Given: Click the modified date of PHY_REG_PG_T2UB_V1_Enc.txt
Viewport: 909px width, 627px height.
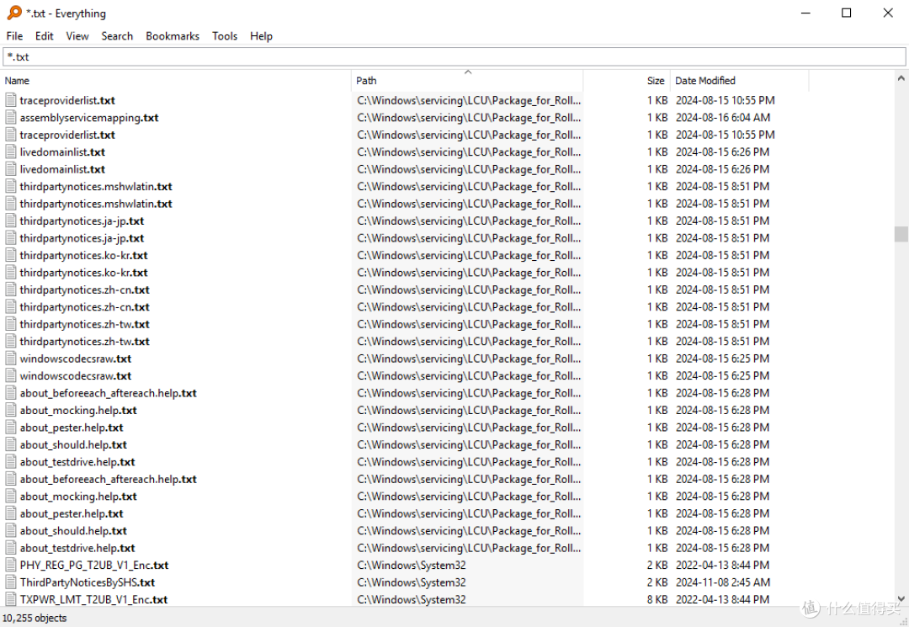Looking at the screenshot, I should coord(722,565).
